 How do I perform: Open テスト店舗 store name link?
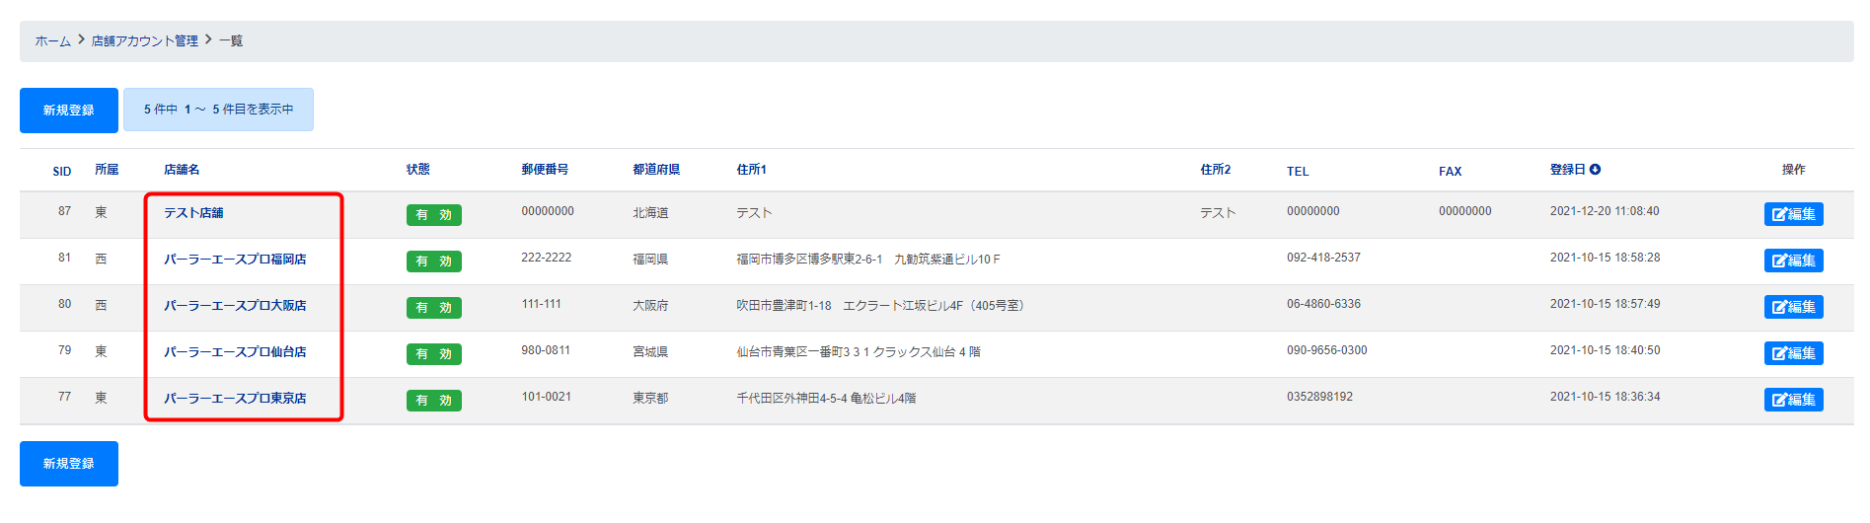pyautogui.click(x=193, y=213)
